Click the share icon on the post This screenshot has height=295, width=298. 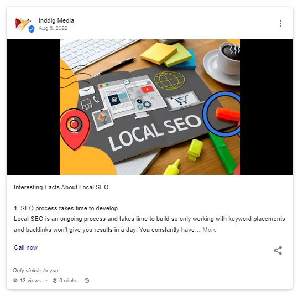[x=278, y=250]
